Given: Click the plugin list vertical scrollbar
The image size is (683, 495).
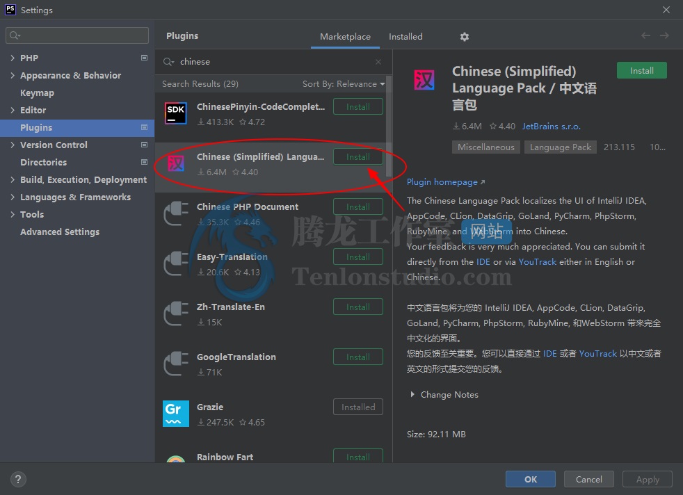Looking at the screenshot, I should point(389,127).
